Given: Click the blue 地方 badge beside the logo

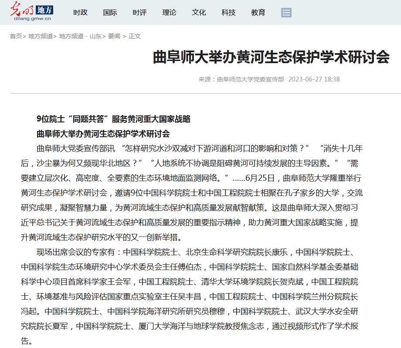Looking at the screenshot, I should click(44, 9).
